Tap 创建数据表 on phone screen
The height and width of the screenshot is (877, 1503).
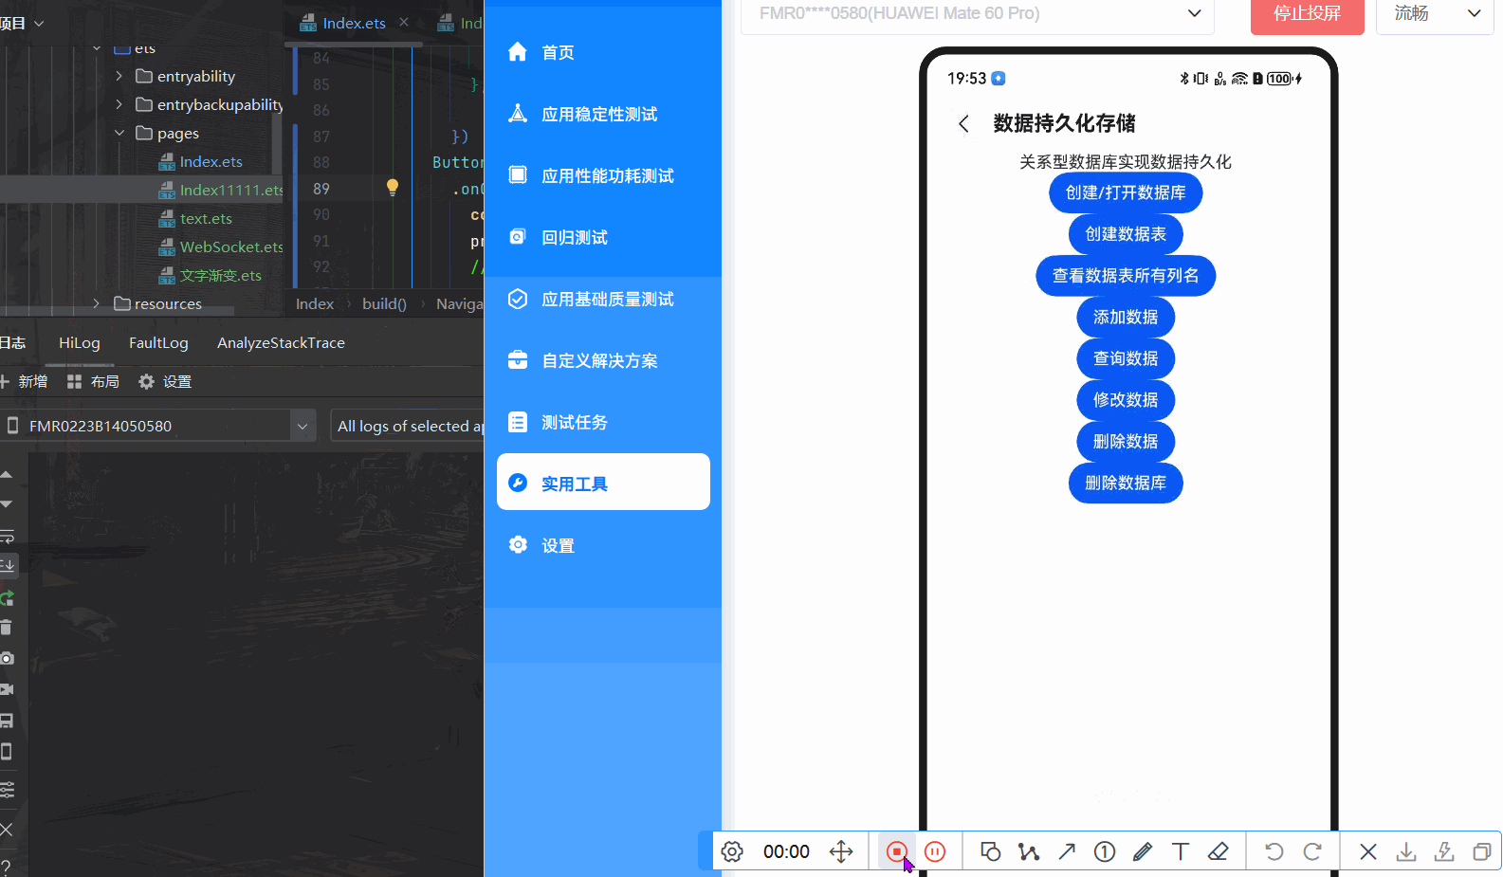coord(1126,234)
